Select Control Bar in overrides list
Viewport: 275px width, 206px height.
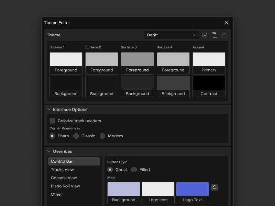74,161
